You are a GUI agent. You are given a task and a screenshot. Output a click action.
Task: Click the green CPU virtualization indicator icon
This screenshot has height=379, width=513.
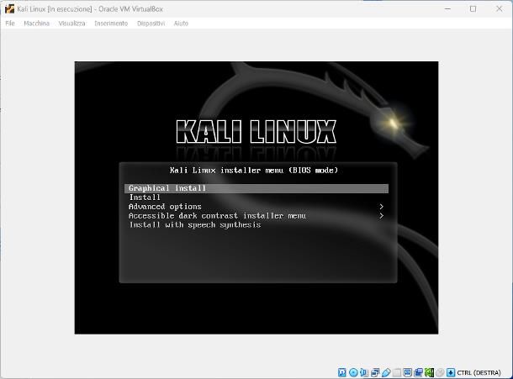pyautogui.click(x=429, y=372)
